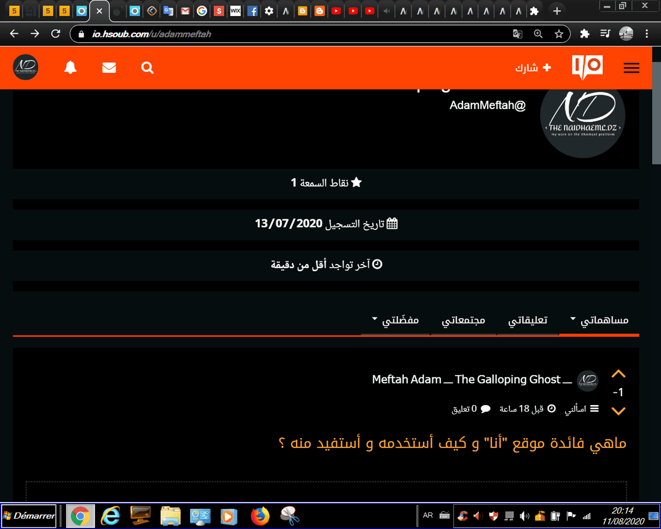Open the 0 تعليق comments link
Viewport: 661px width, 529px height.
(x=471, y=409)
